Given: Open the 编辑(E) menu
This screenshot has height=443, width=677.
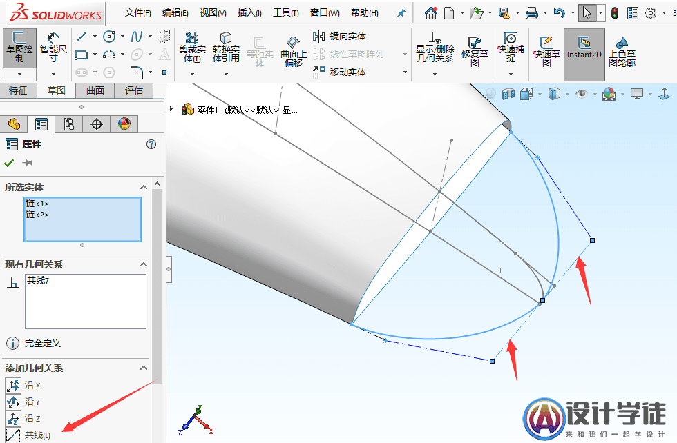Looking at the screenshot, I should pyautogui.click(x=175, y=13).
